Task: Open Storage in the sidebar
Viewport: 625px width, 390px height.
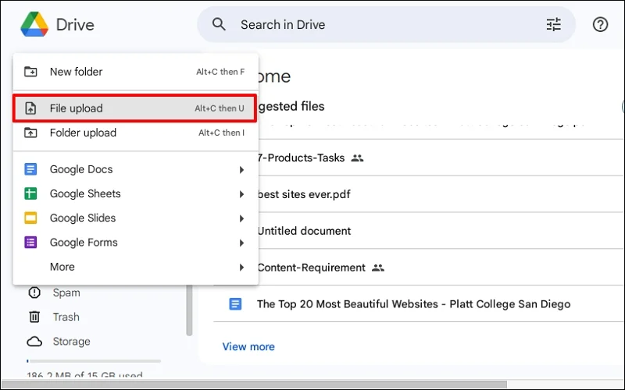Action: 71,342
